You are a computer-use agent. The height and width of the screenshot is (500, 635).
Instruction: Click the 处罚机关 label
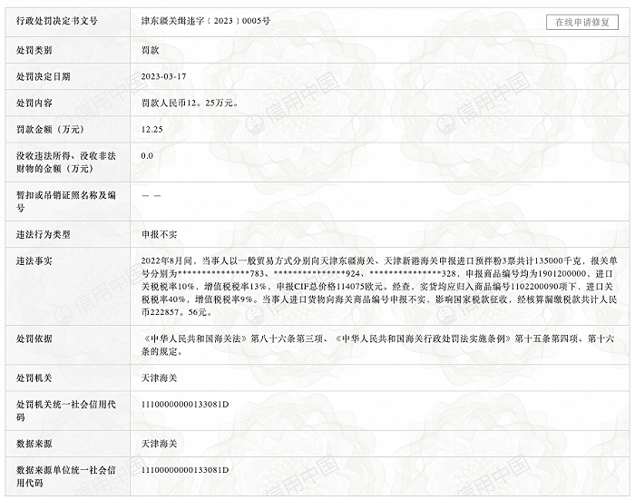coord(34,378)
